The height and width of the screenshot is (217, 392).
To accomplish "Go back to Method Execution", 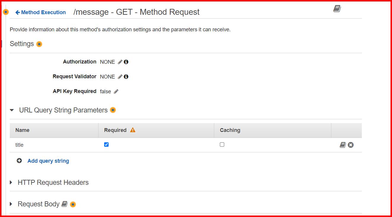I will (x=41, y=12).
